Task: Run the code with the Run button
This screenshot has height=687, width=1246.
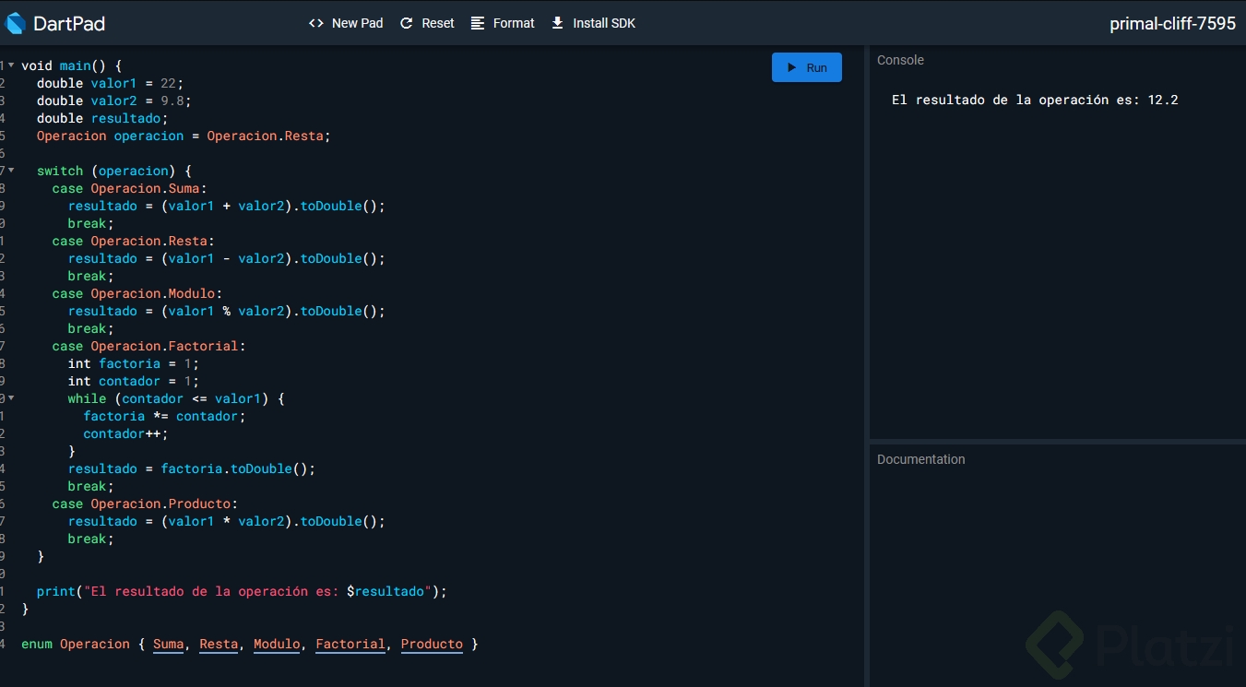Action: (806, 67)
